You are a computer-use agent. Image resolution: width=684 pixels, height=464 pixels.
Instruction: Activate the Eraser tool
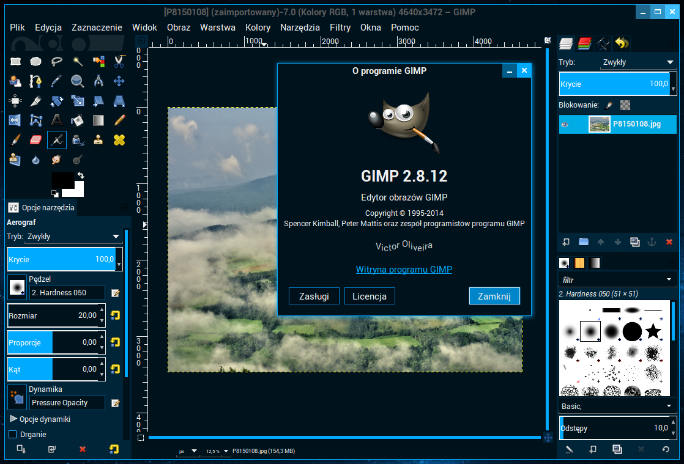[35, 140]
